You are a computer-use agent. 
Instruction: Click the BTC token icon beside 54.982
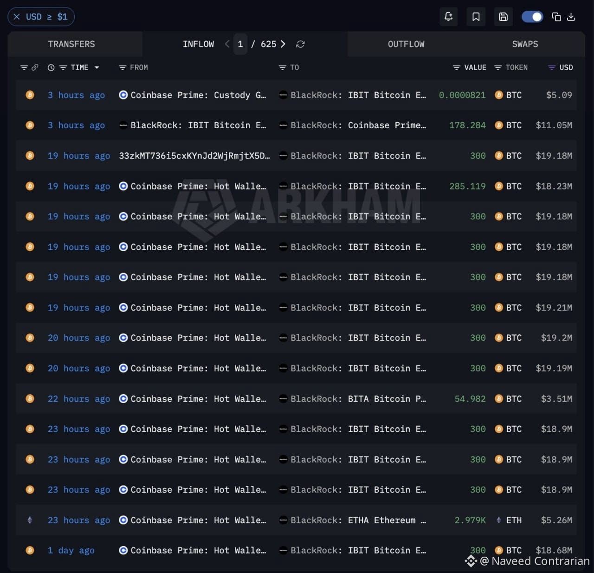click(499, 398)
